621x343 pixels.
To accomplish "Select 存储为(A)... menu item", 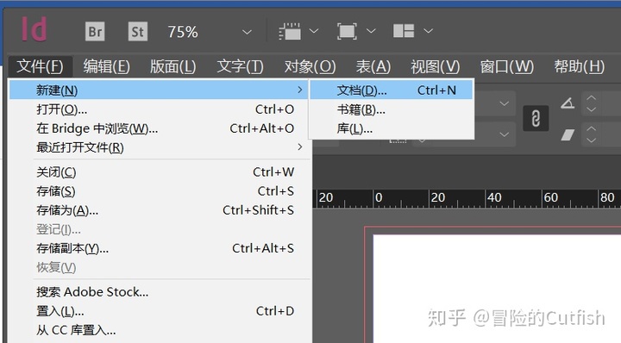I will 160,210.
